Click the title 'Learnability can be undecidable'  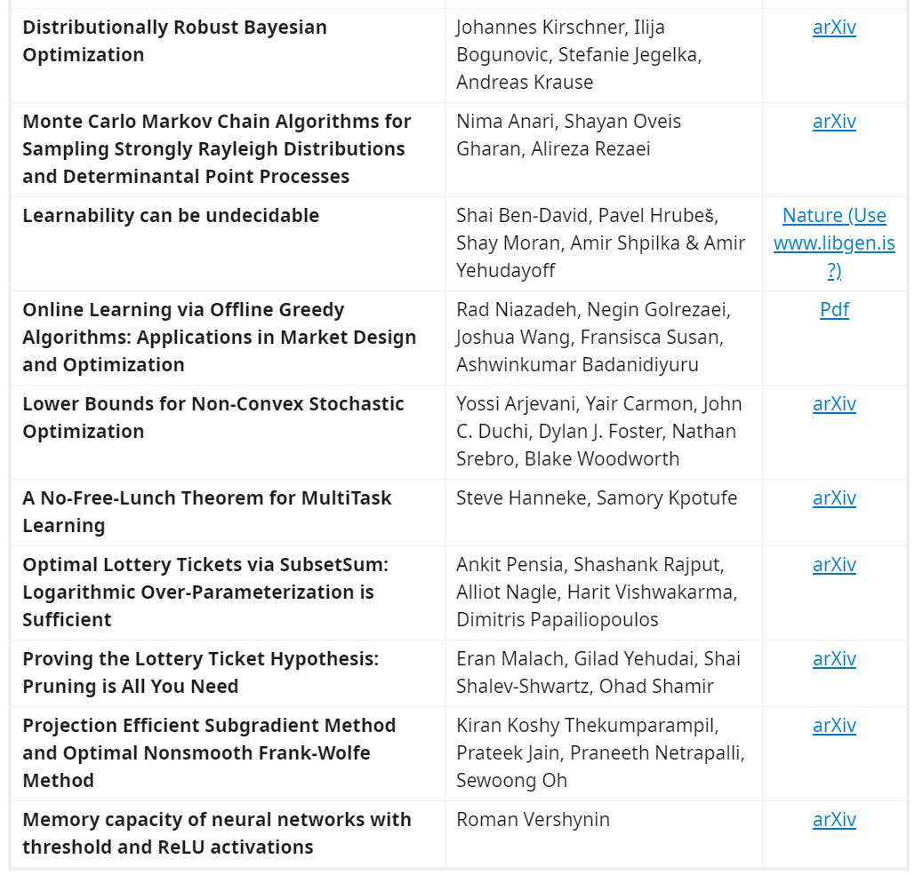point(171,216)
